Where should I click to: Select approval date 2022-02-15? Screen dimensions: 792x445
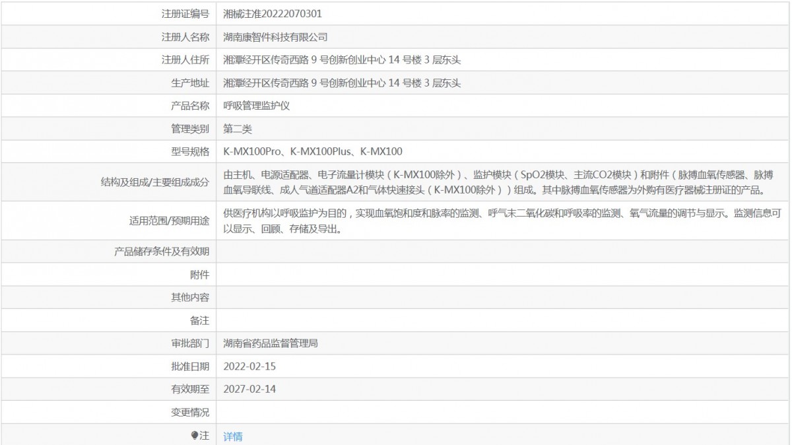point(249,366)
